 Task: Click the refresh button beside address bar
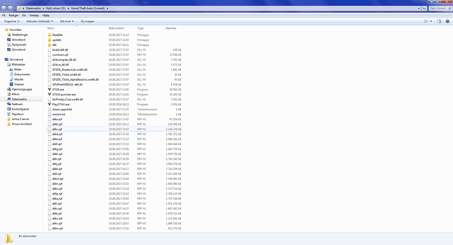[424, 9]
